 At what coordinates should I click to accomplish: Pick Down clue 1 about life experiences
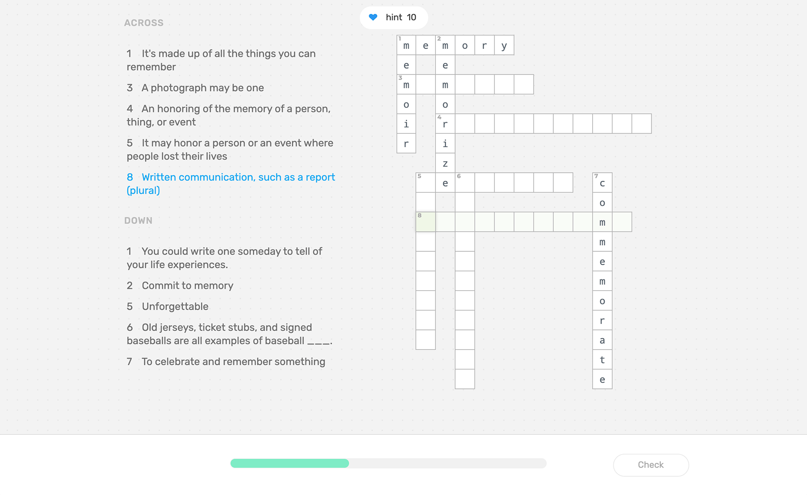point(224,258)
